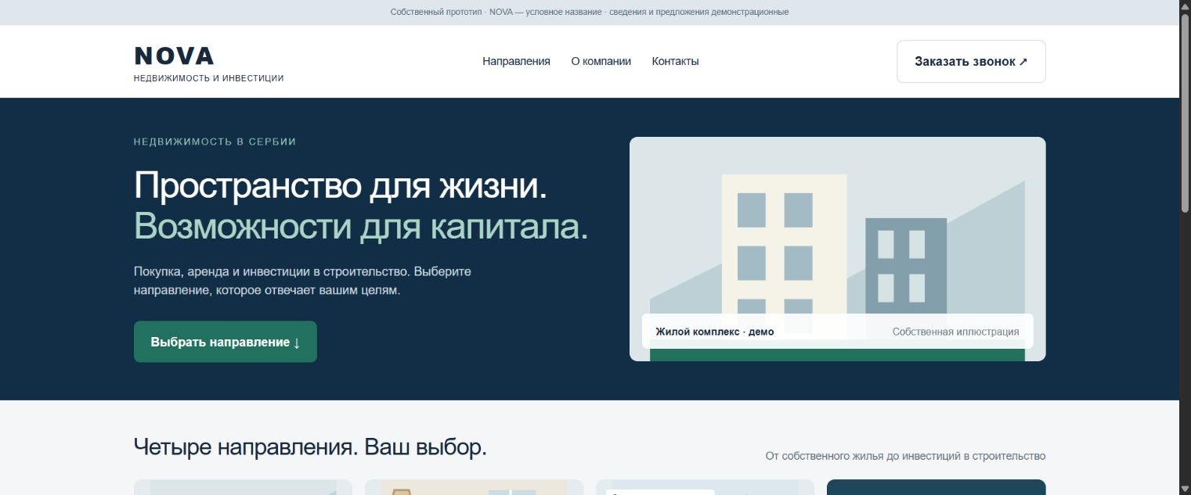Image resolution: width=1191 pixels, height=495 pixels.
Task: Click the Выбрать направление button
Action: [x=226, y=342]
